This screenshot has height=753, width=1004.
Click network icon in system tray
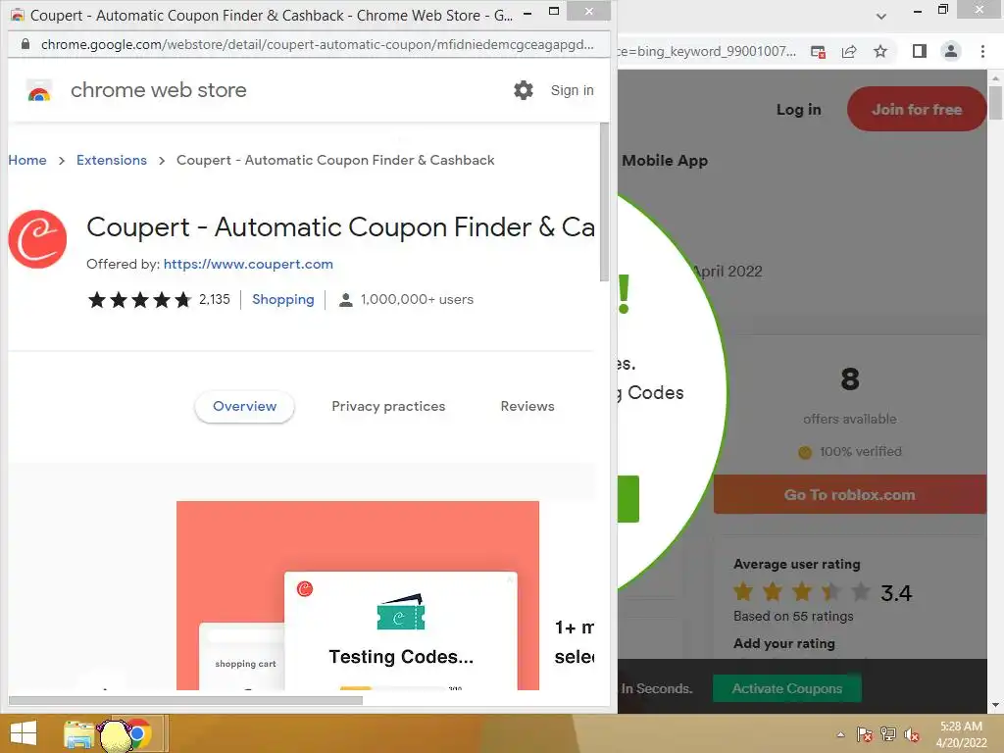tap(888, 734)
